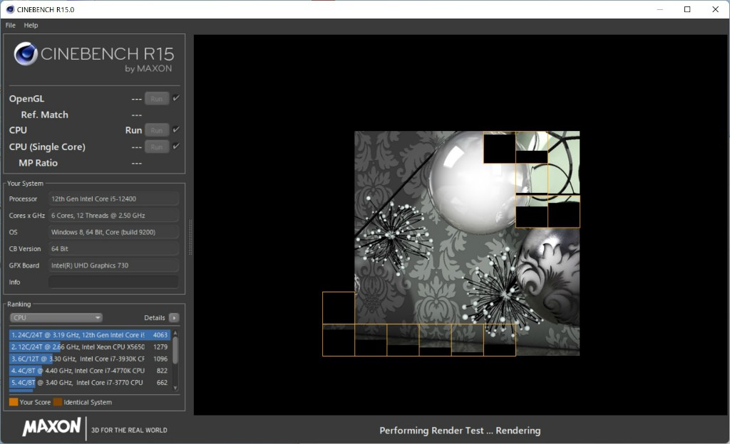
Task: Click the Cinebench sphere logo icon
Action: 26,55
